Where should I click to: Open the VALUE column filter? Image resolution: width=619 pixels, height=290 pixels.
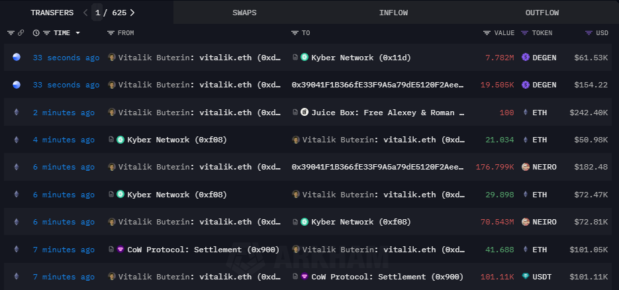[487, 33]
